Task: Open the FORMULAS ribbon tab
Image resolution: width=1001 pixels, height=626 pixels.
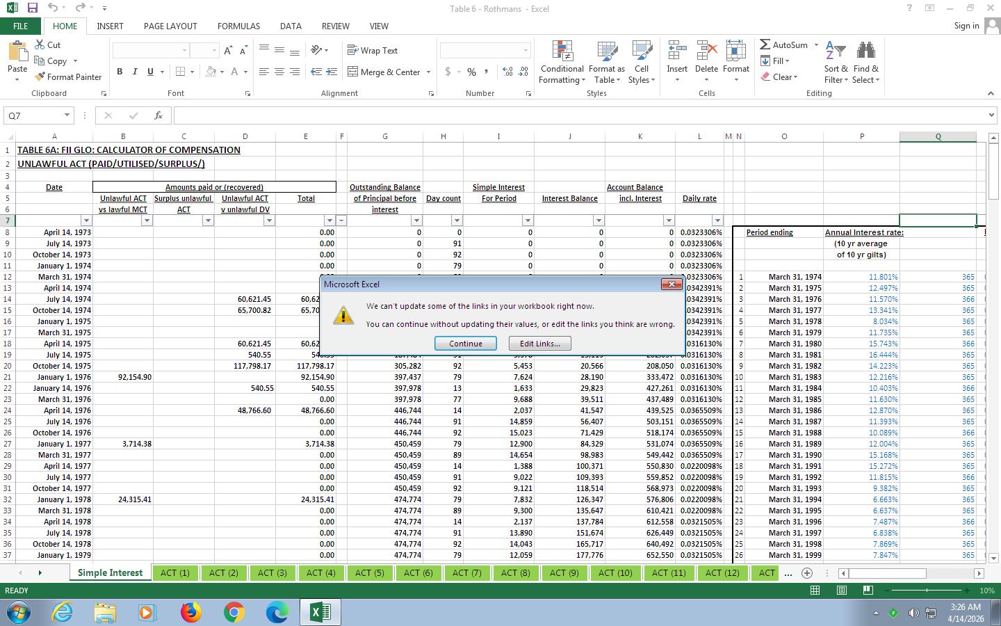Action: click(x=238, y=26)
